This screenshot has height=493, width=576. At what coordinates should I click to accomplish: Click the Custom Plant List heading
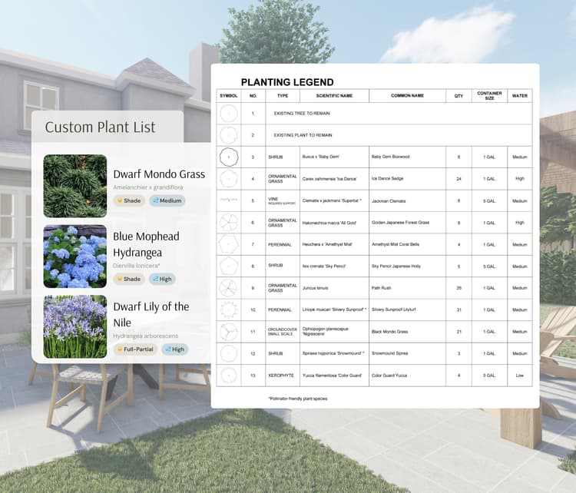(x=100, y=127)
